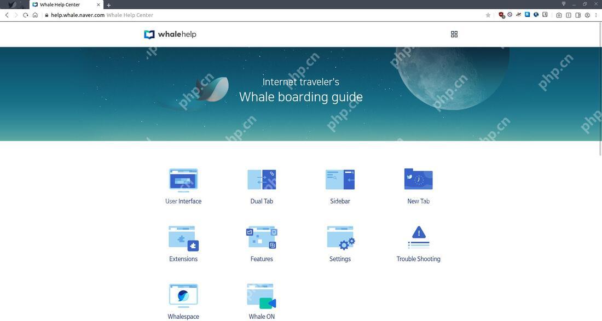This screenshot has height=321, width=602.
Task: Open the grid menu icon in header
Action: click(x=454, y=34)
